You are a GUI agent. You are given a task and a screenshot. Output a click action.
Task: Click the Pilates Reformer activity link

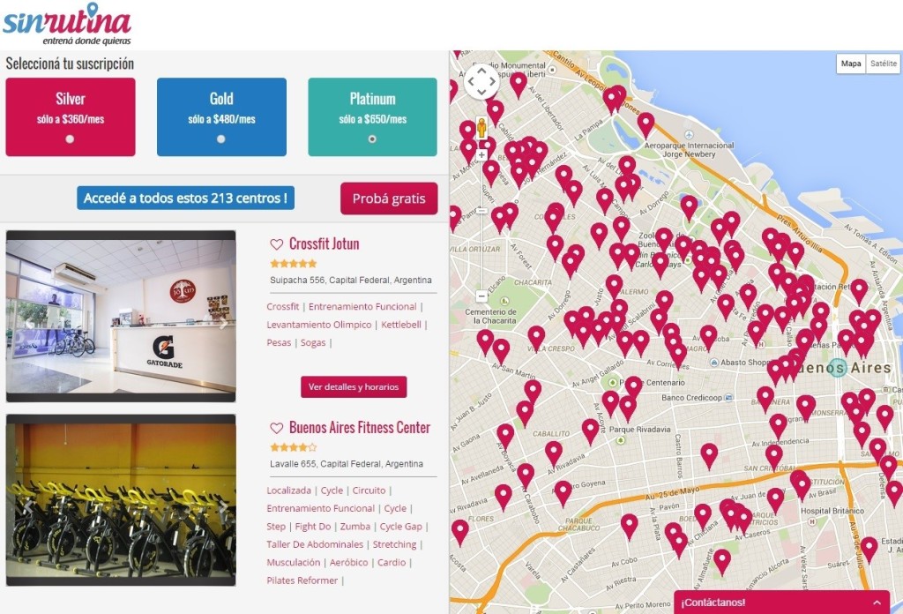(302, 580)
